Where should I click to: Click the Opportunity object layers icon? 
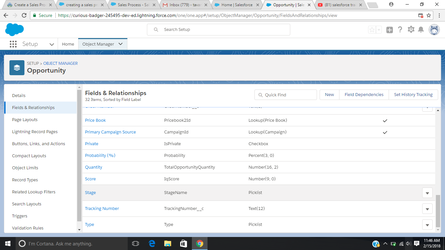pyautogui.click(x=17, y=68)
